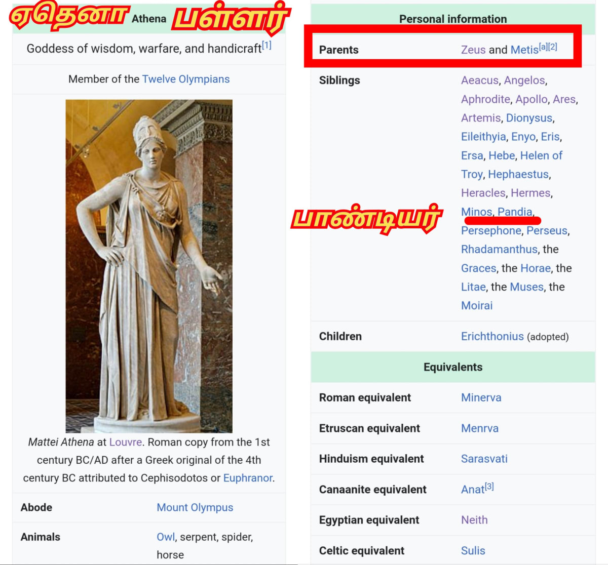This screenshot has width=608, height=565.
Task: Open the Twelve Olympians link
Action: point(185,79)
